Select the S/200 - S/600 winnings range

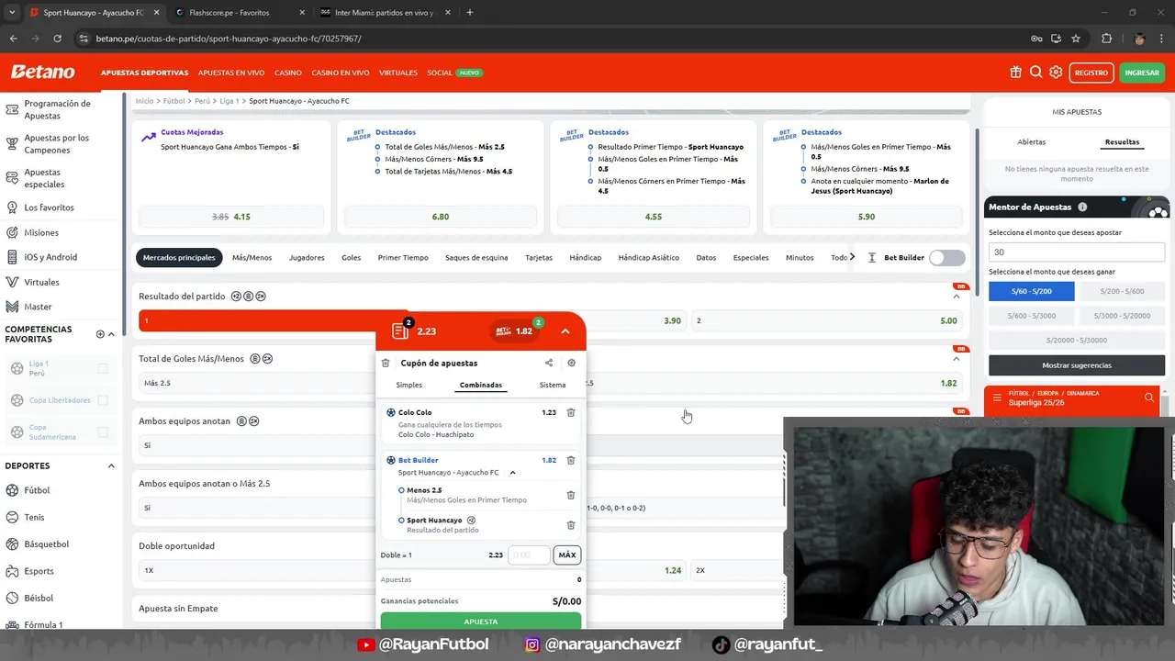coord(1121,291)
